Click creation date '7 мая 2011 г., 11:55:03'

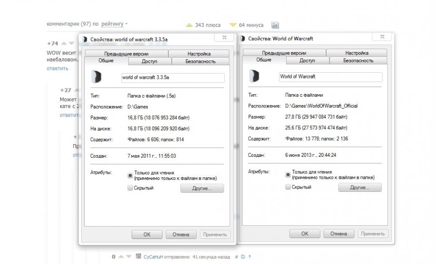pyautogui.click(x=152, y=156)
